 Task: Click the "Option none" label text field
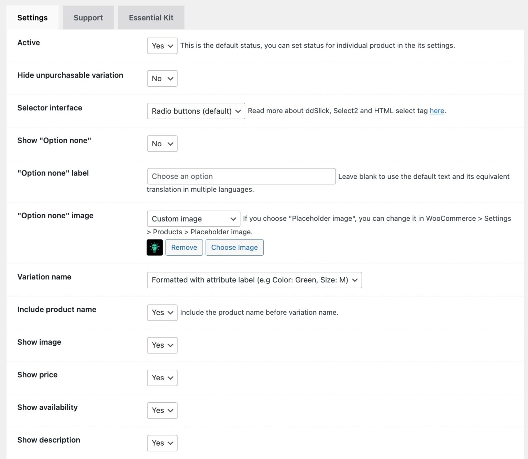coord(241,176)
